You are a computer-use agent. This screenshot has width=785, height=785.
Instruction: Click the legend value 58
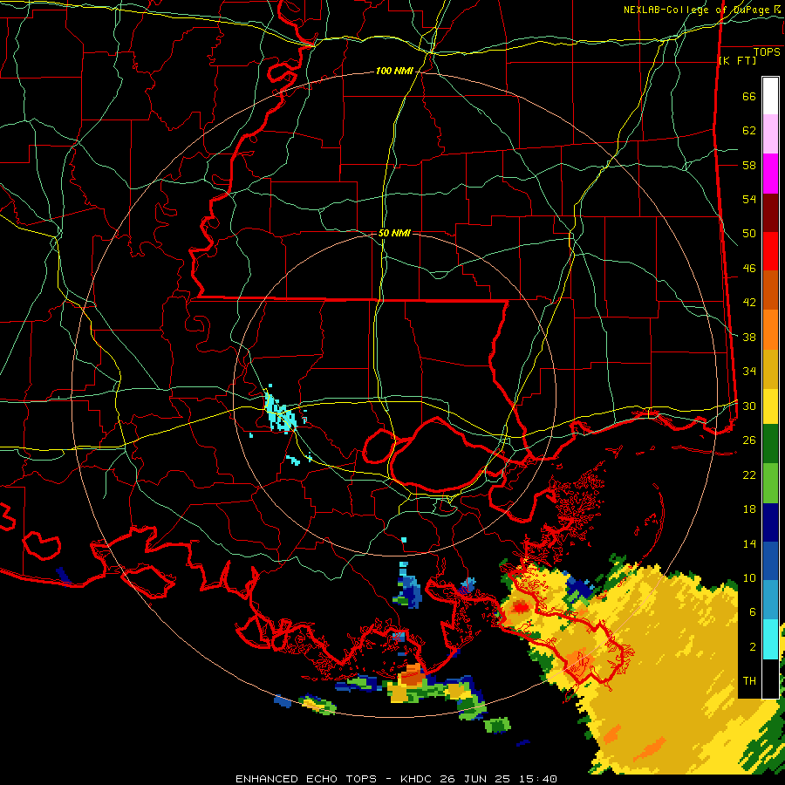click(x=749, y=165)
